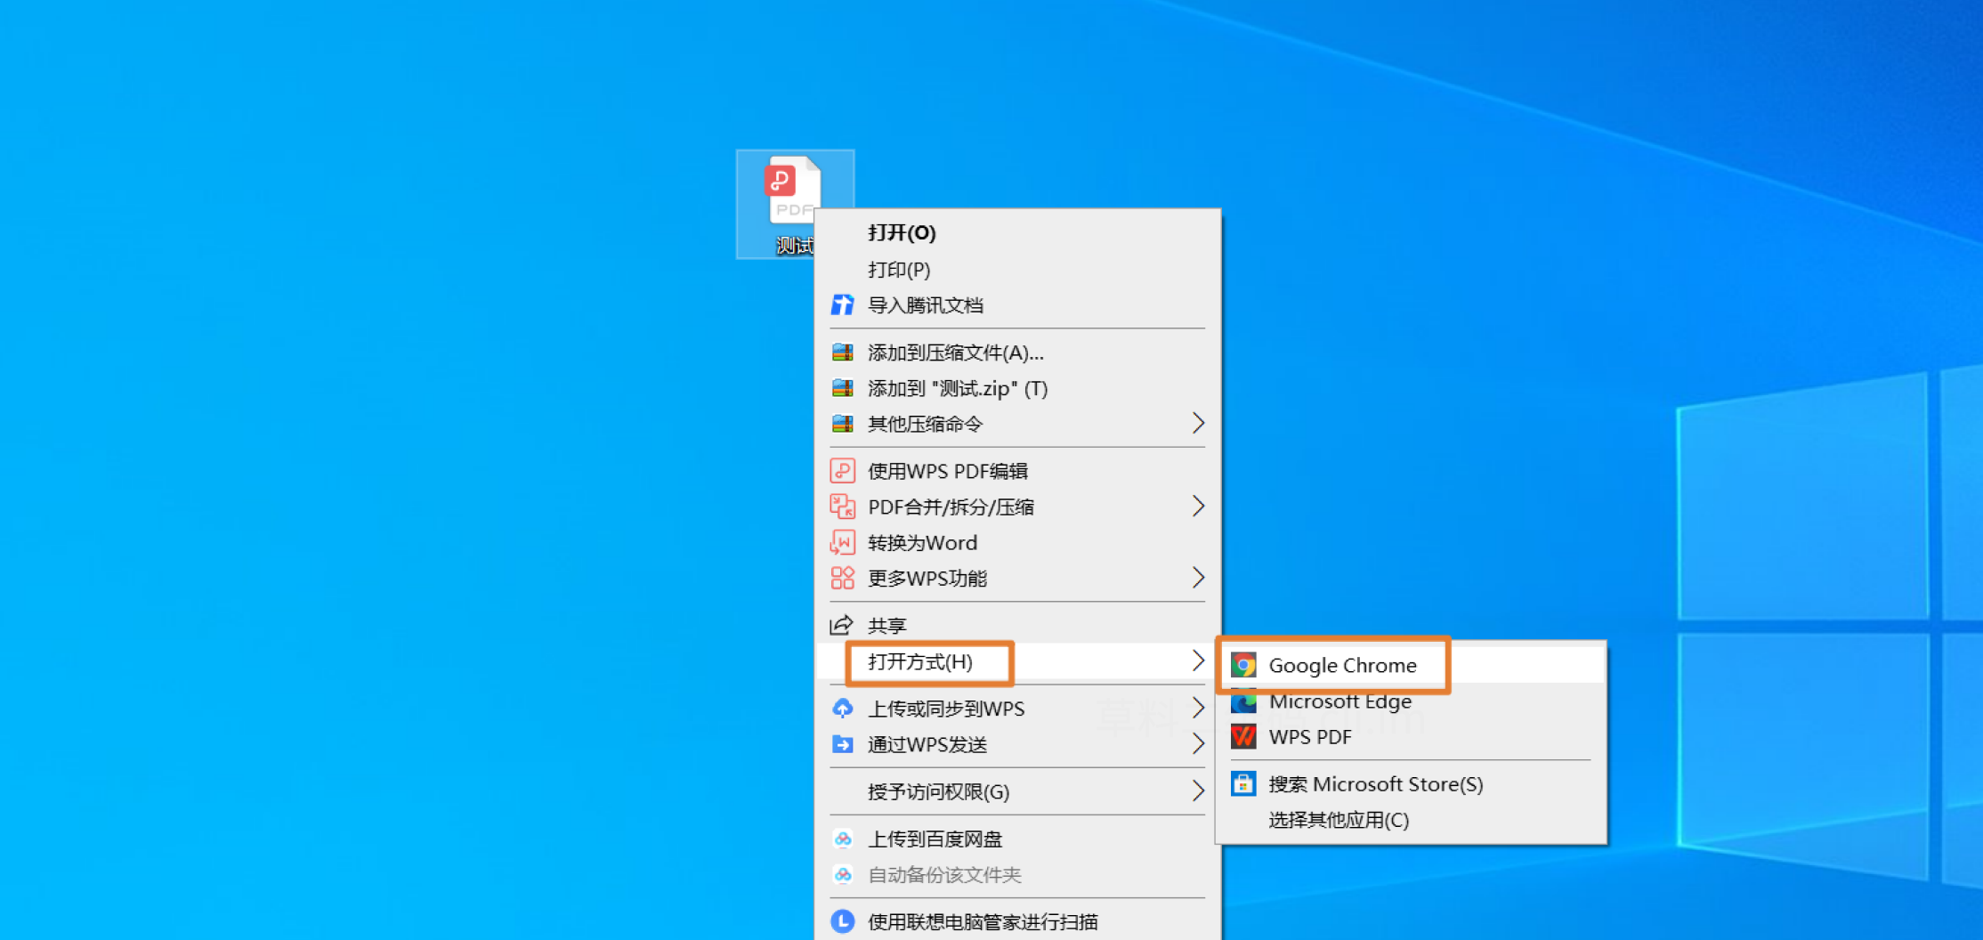Click the WPS PDF edit icon beside 使用WPS PDF编辑

(842, 471)
